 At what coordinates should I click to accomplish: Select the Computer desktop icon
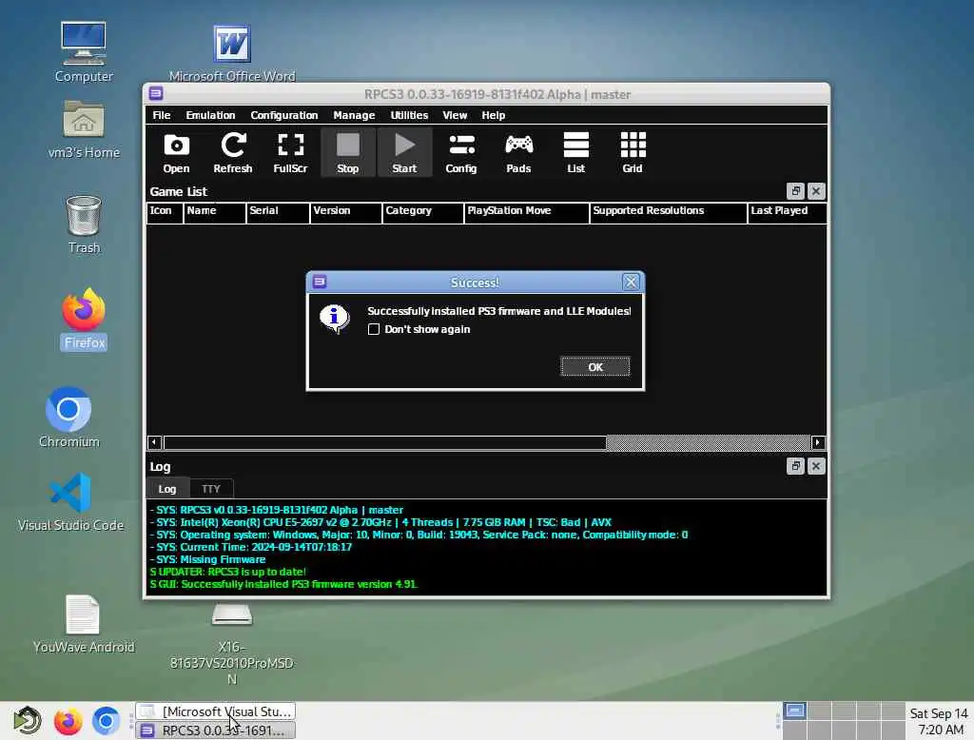pos(84,52)
